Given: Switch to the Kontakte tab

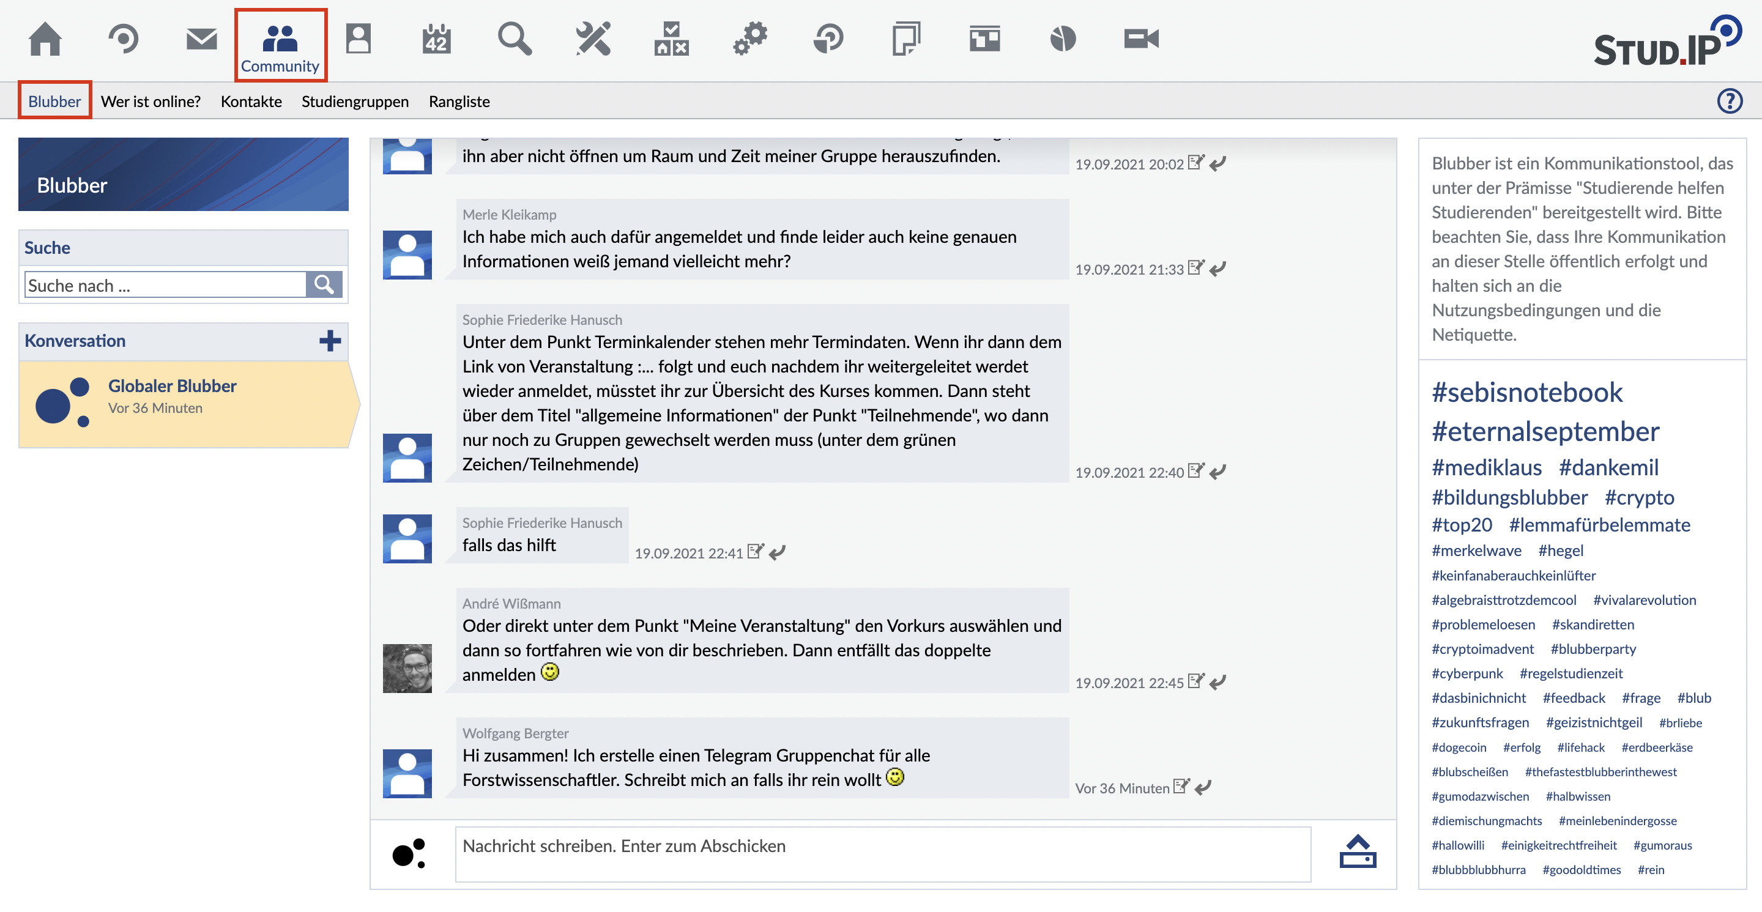Looking at the screenshot, I should pos(251,101).
